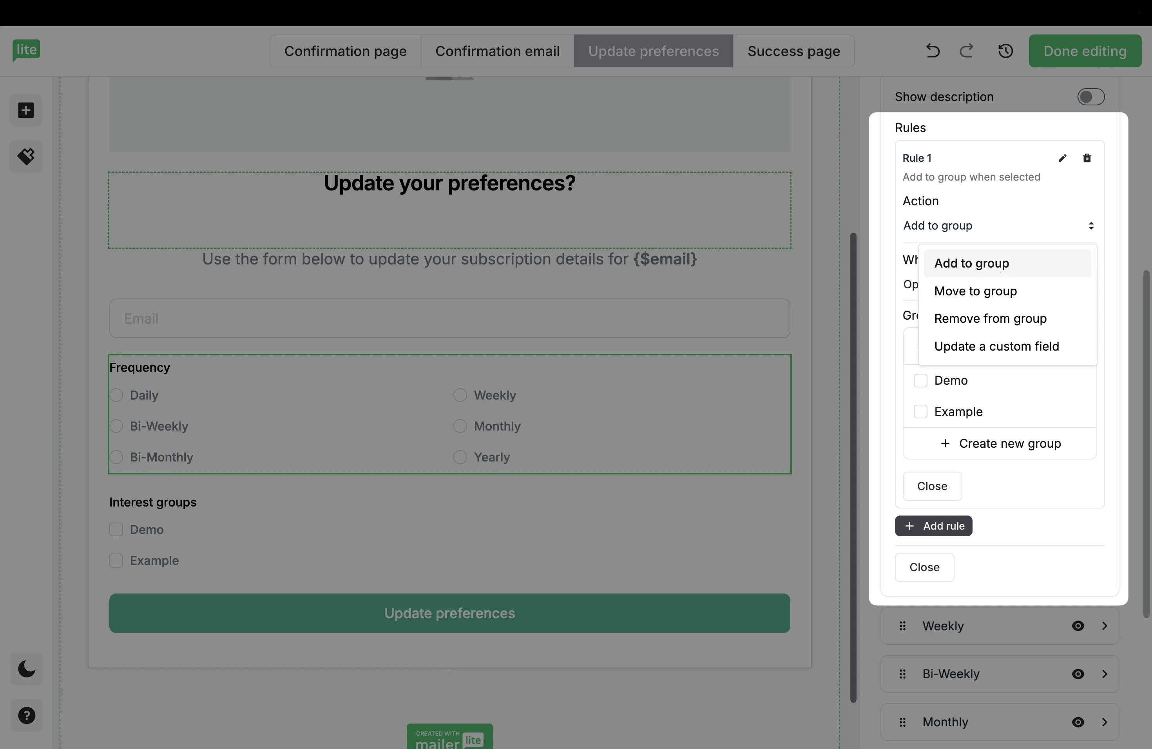Click the Done editing button
Viewport: 1152px width, 749px height.
1085,51
